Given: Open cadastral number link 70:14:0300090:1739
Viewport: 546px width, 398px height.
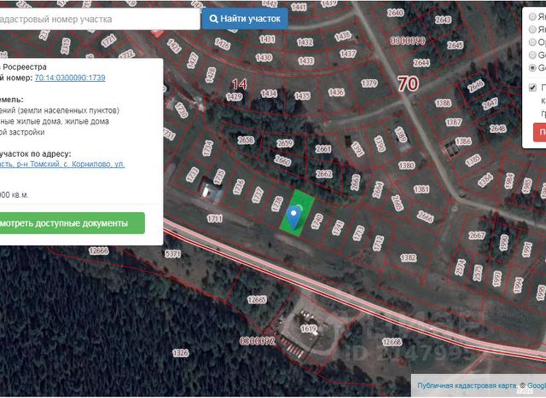Looking at the screenshot, I should click(70, 78).
